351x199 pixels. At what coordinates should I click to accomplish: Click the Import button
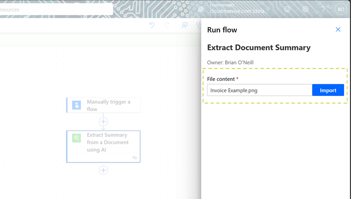click(x=328, y=90)
